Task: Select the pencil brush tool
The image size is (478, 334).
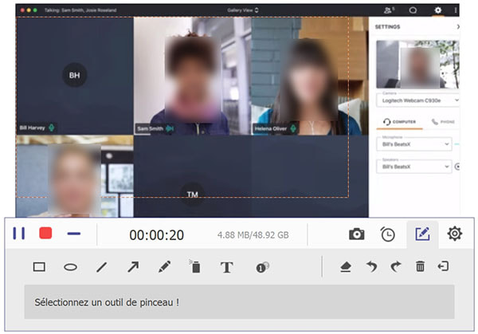Action: [164, 267]
